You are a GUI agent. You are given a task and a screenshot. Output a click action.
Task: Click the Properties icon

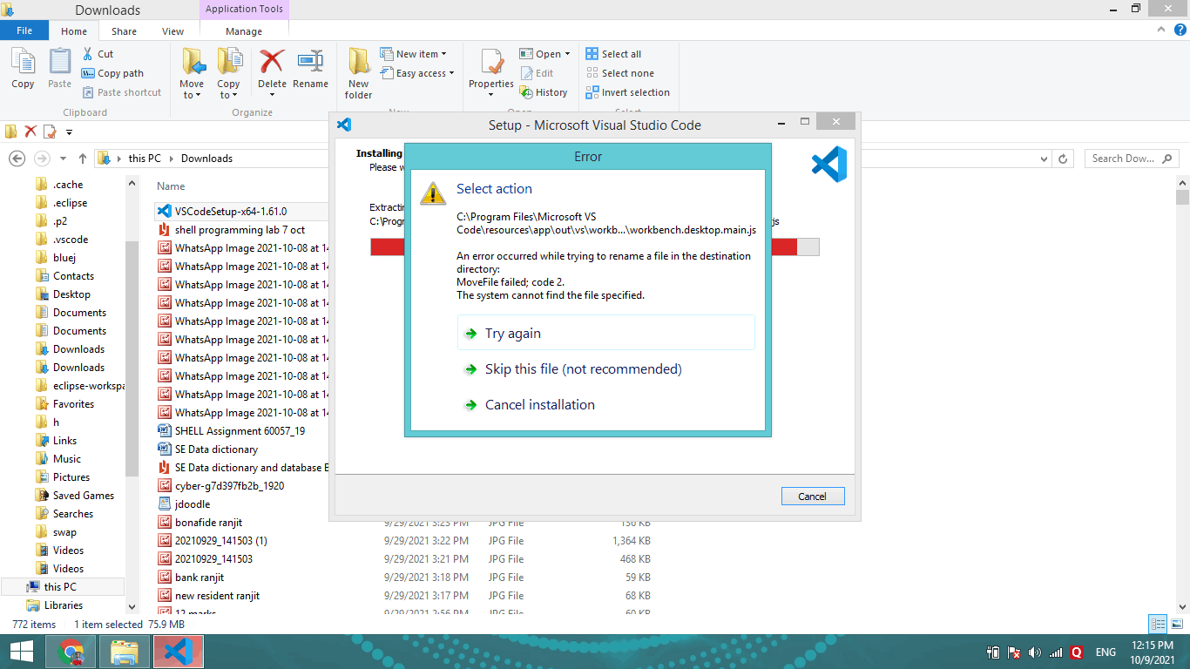491,63
